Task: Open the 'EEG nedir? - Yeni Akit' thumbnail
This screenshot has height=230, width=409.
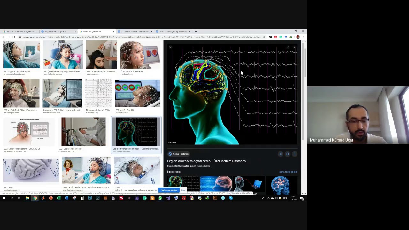Action: (x=137, y=93)
